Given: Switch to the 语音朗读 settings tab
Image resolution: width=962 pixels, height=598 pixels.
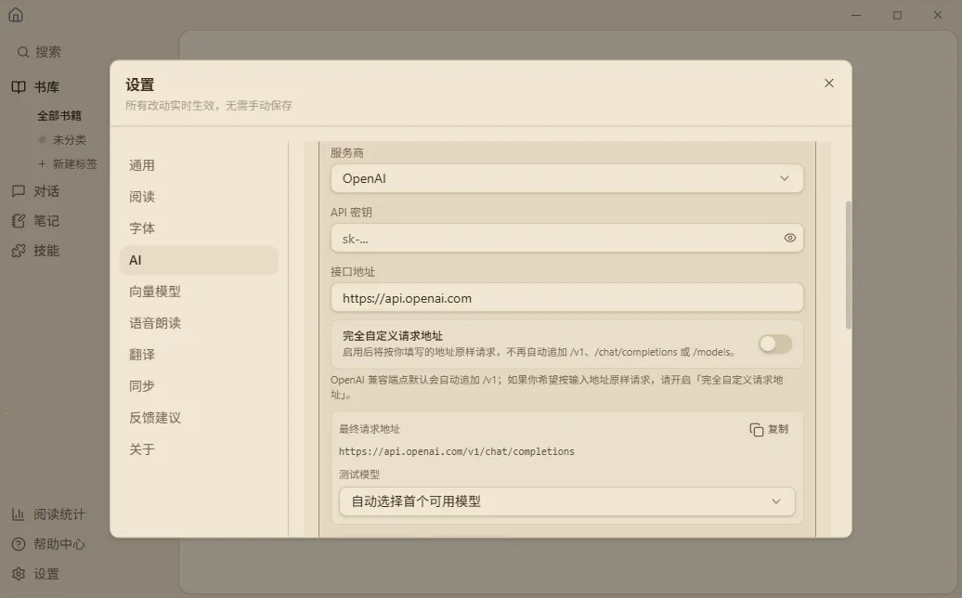Looking at the screenshot, I should point(199,323).
